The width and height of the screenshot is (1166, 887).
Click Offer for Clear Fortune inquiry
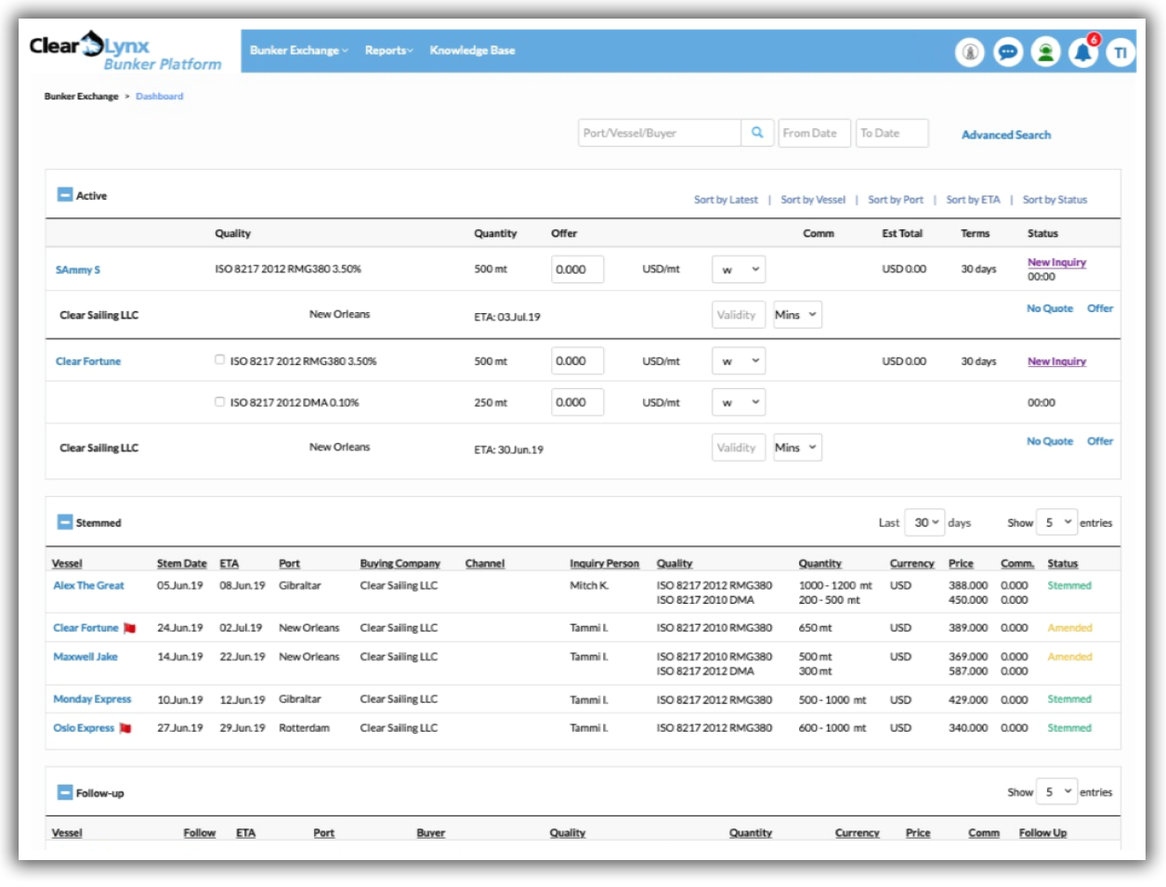click(1100, 441)
